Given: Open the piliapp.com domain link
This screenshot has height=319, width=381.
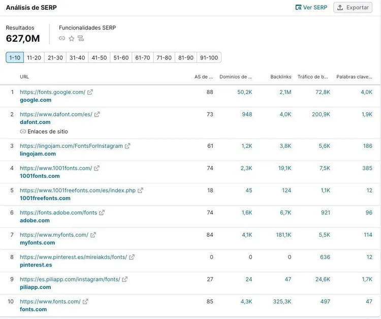Looking at the screenshot, I should point(35,287).
